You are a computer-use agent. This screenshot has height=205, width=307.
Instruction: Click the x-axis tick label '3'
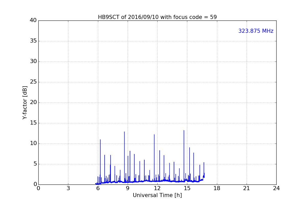(68, 188)
